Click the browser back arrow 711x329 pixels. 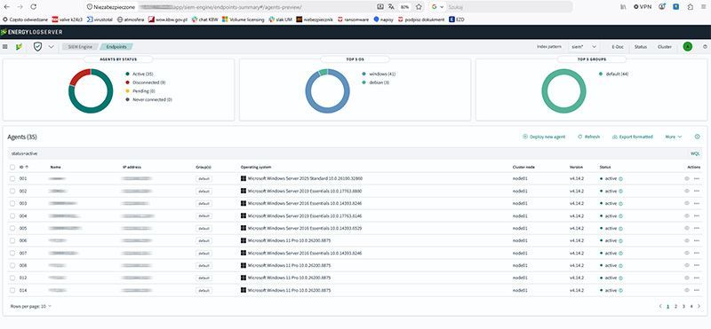pos(7,7)
